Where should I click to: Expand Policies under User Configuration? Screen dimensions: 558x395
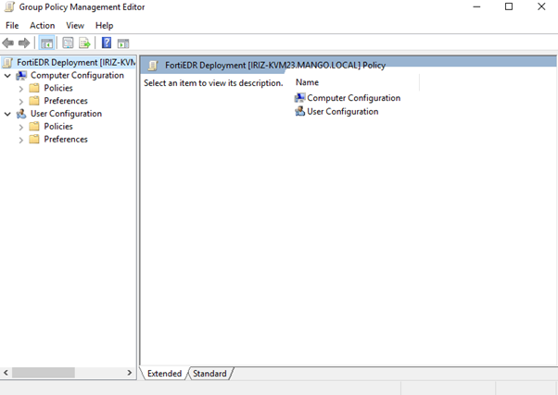click(x=21, y=127)
